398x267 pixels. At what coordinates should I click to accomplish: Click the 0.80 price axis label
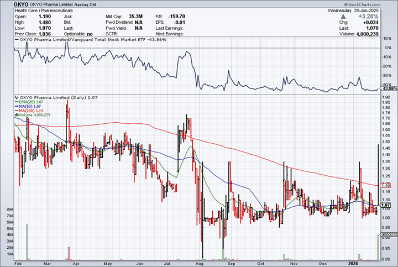(x=386, y=259)
